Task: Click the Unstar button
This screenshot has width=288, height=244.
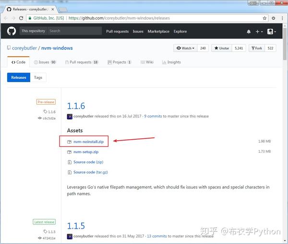Action: (x=222, y=48)
